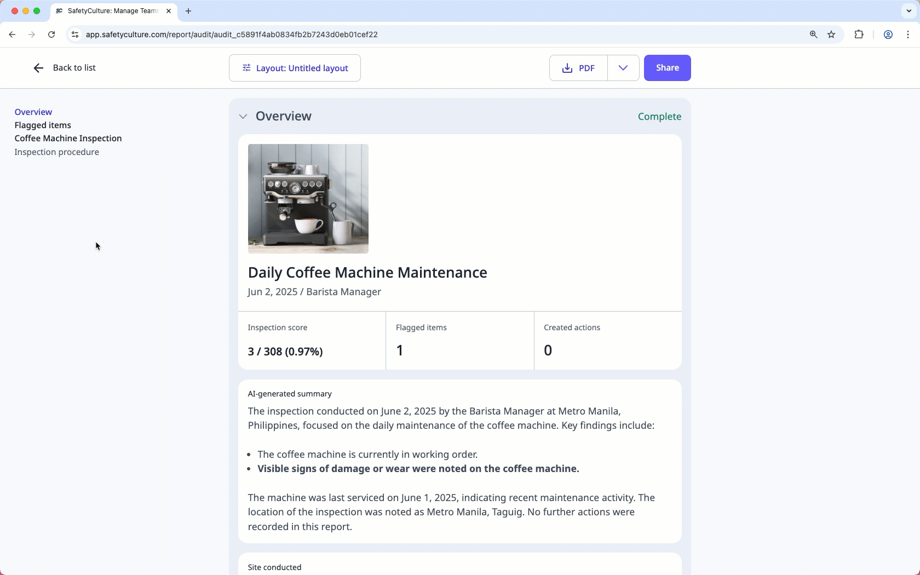This screenshot has width=920, height=575.
Task: Click the Complete status label
Action: (x=659, y=117)
